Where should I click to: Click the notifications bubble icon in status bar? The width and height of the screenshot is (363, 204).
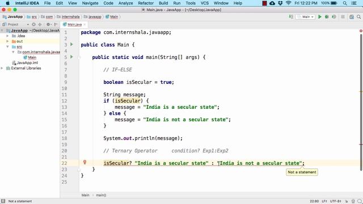click(359, 201)
